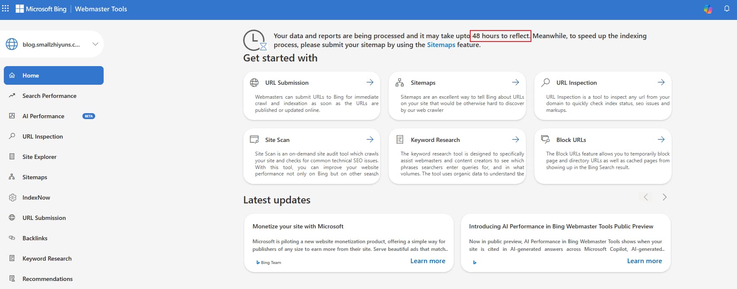Image resolution: width=737 pixels, height=289 pixels.
Task: Go to IndexNow in the sidebar
Action: [36, 197]
